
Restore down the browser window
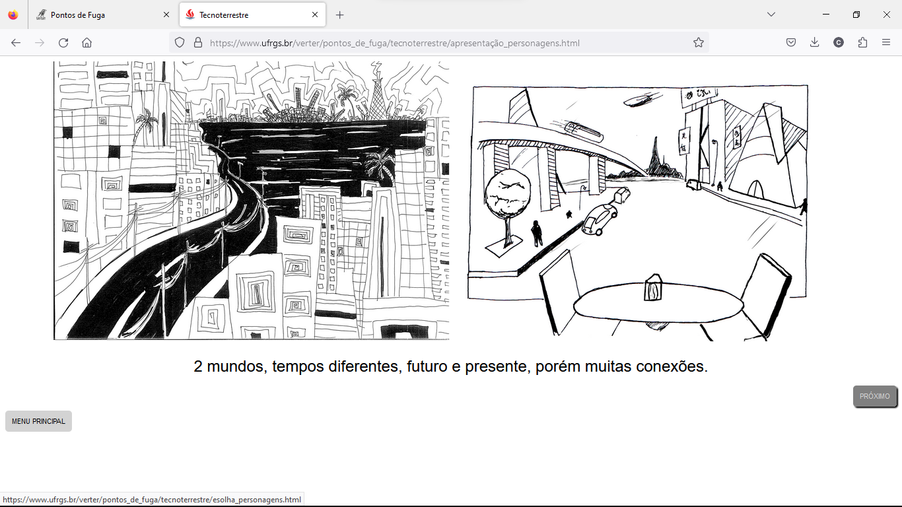coord(856,15)
